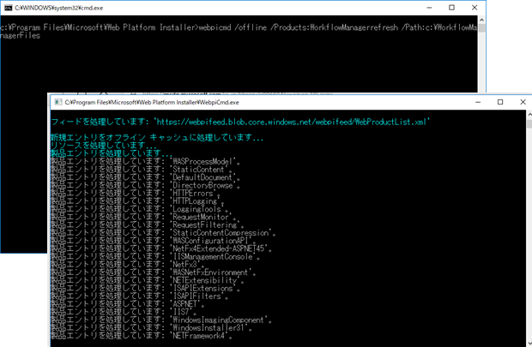Click the WebpiCmd.exe vertical scrollbar thumb

(529, 123)
